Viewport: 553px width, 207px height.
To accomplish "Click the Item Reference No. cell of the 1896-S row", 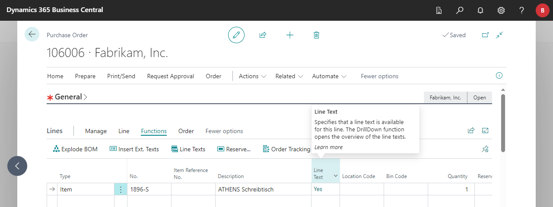I will (193, 189).
